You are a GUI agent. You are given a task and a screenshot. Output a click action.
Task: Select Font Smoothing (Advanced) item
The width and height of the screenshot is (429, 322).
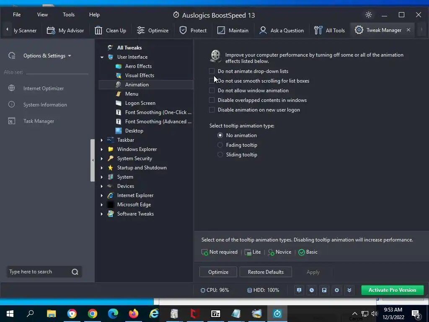click(x=158, y=122)
